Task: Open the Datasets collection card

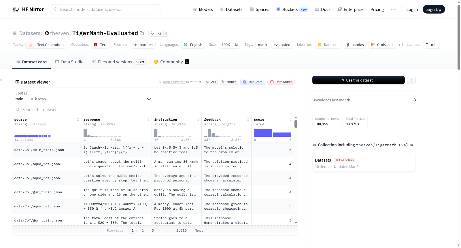Action: (364, 163)
